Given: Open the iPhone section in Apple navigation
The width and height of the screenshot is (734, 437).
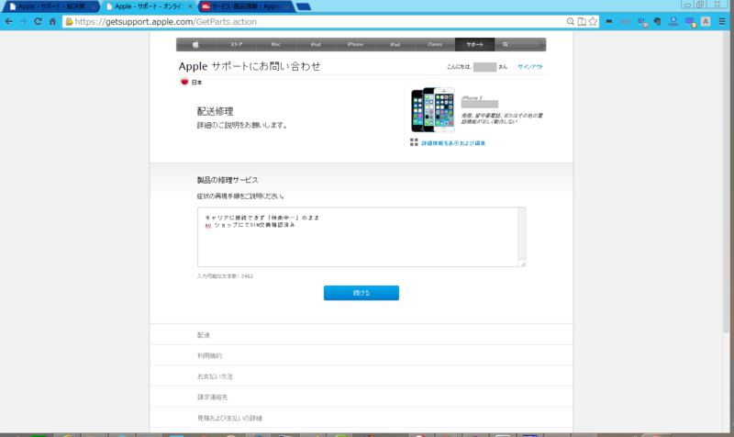Looking at the screenshot, I should click(355, 44).
